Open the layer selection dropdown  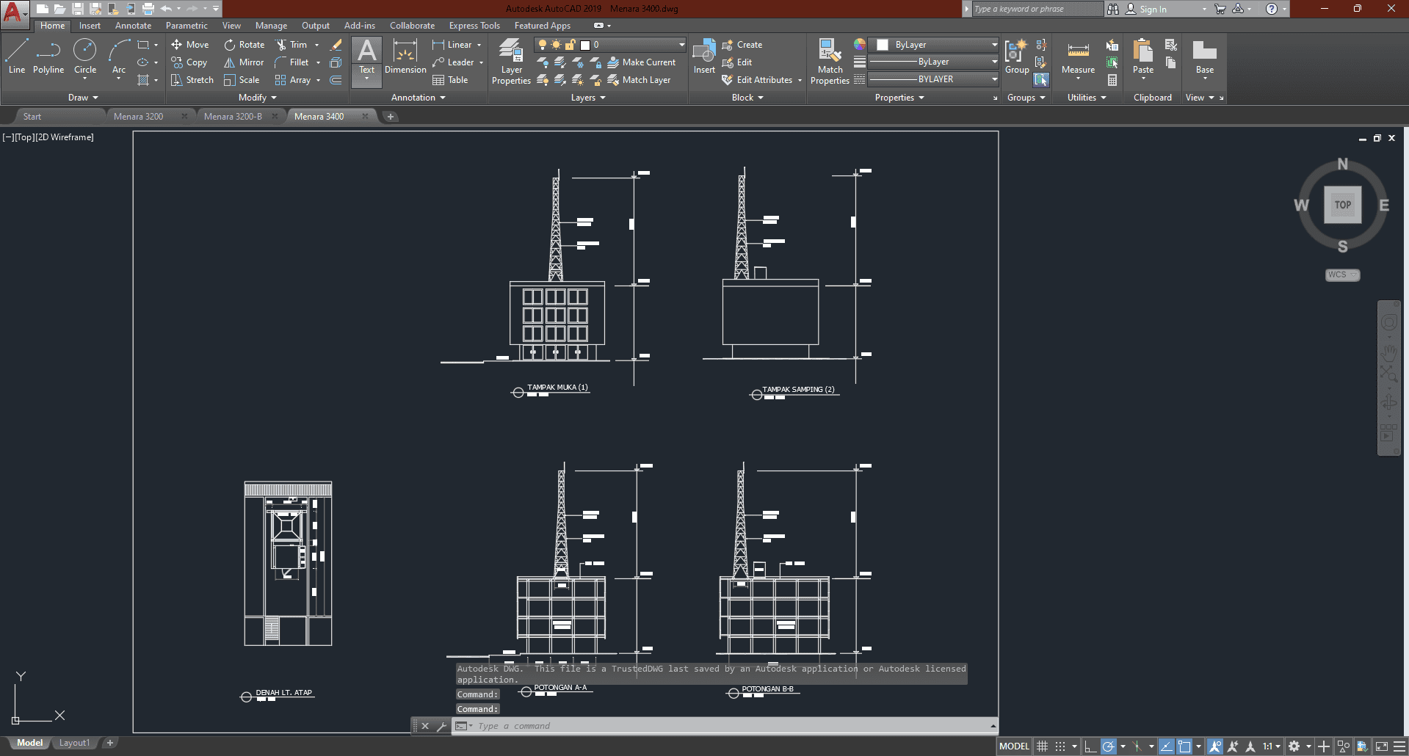point(681,45)
